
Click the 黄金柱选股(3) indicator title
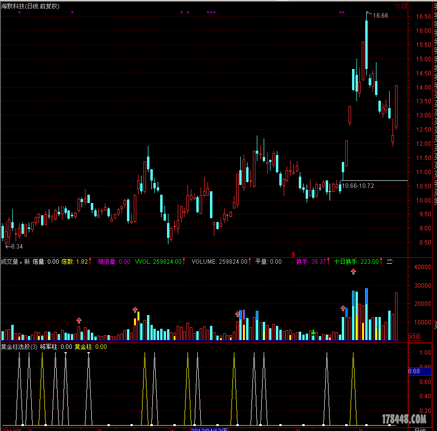(19, 347)
